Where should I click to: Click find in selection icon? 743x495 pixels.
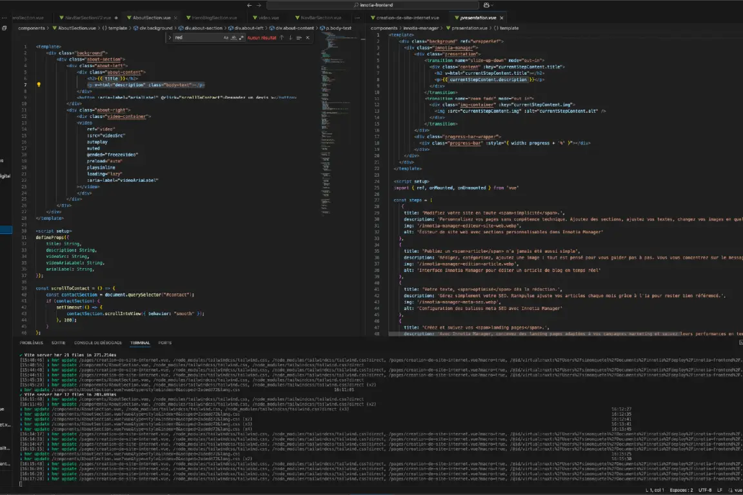(299, 38)
